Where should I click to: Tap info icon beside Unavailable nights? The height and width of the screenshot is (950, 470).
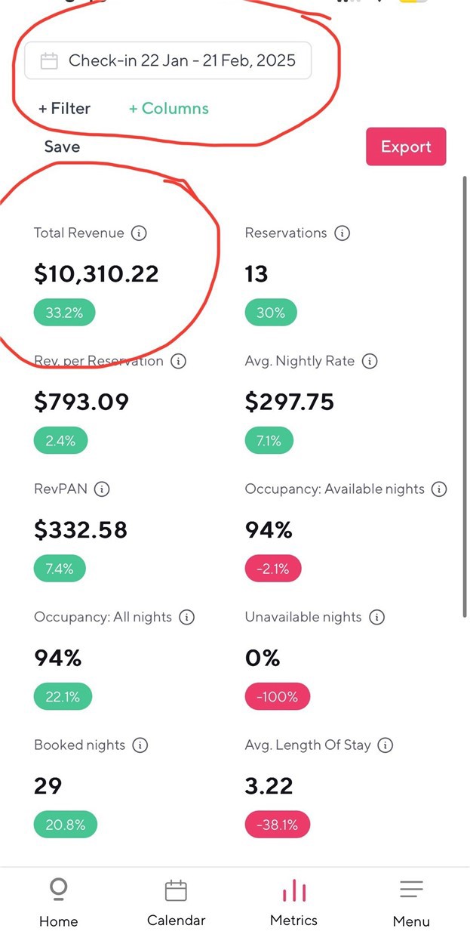click(377, 618)
